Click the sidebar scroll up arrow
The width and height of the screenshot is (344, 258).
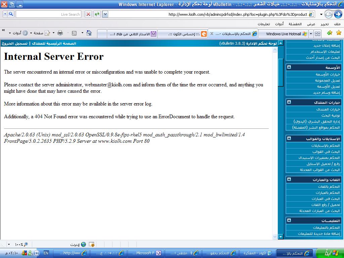(x=281, y=43)
